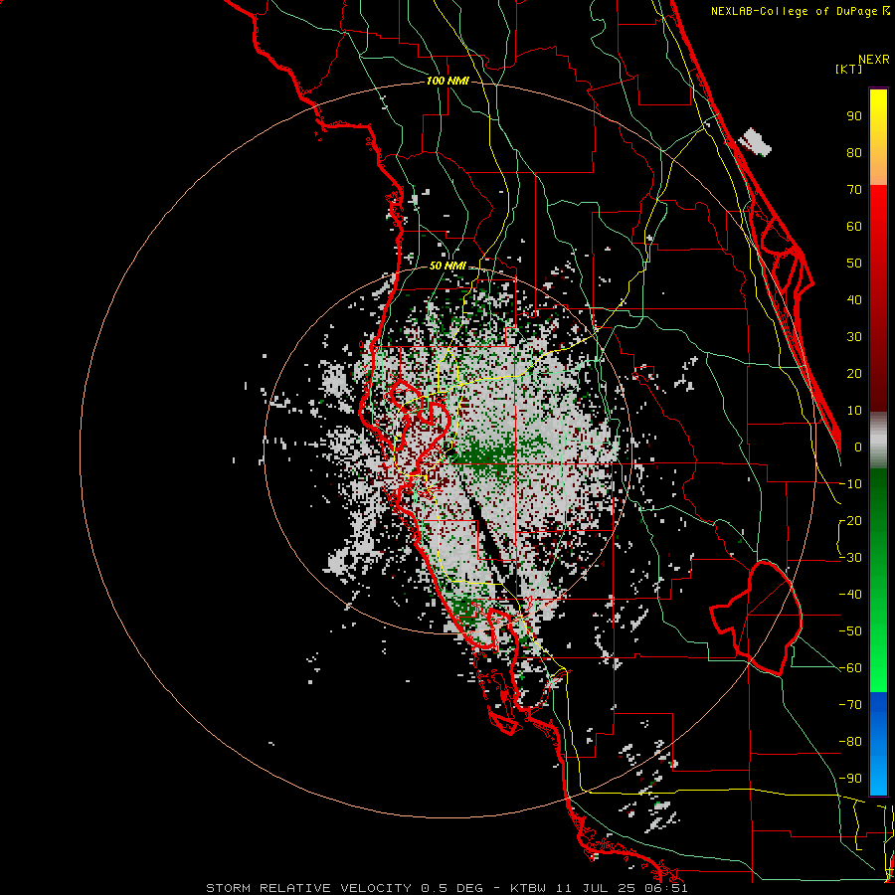Click the red-outlined Lake Okeechobee shape
895x895 pixels.
pyautogui.click(x=759, y=618)
